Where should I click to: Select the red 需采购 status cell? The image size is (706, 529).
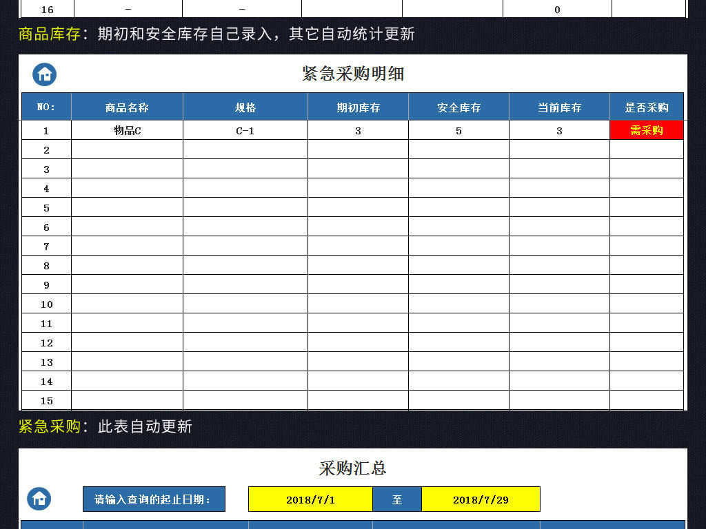[x=646, y=129]
